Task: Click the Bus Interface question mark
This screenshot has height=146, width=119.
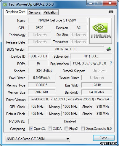Action: [x=111, y=63]
